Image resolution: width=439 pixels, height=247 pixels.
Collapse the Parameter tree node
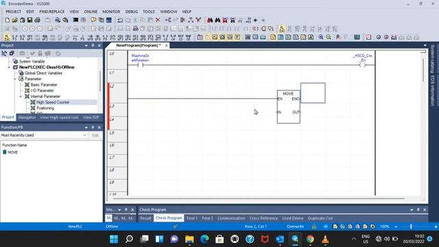pyautogui.click(x=15, y=79)
